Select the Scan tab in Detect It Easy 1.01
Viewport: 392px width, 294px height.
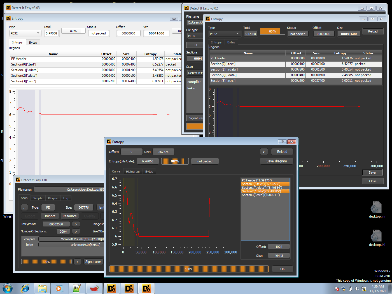coord(24,198)
